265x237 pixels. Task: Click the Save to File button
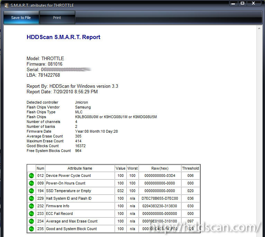(x=21, y=18)
